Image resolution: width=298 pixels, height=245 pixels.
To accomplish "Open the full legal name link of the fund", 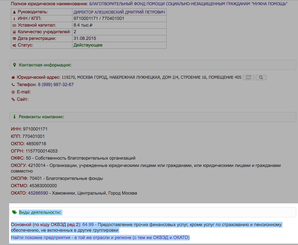I will coord(188,4).
